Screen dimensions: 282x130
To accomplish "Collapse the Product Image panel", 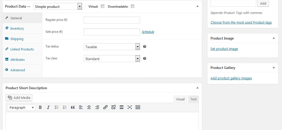I will point(274,38).
